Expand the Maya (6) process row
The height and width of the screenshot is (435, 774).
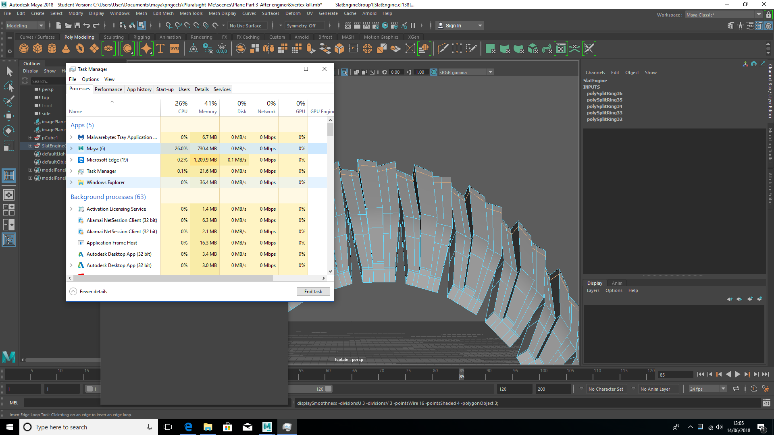point(71,148)
